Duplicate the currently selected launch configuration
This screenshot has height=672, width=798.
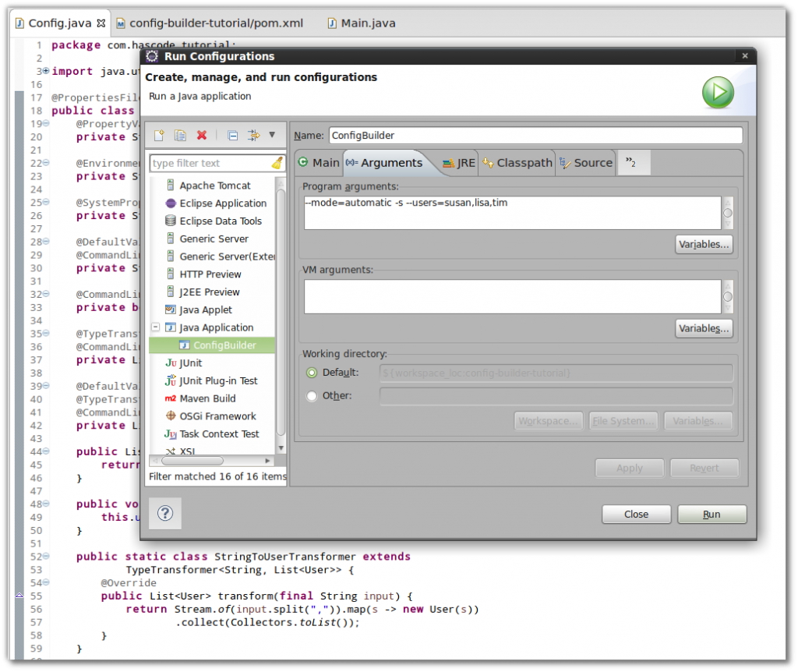coord(180,135)
